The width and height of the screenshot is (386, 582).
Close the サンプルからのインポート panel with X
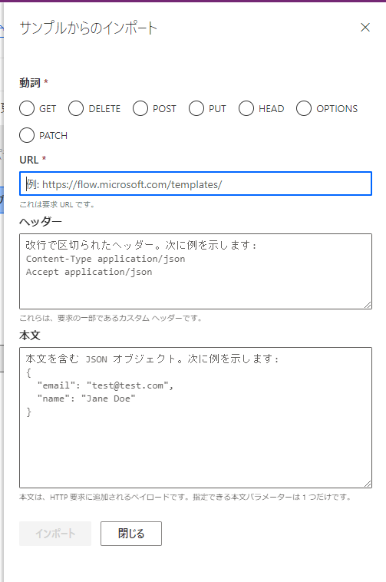tap(365, 28)
